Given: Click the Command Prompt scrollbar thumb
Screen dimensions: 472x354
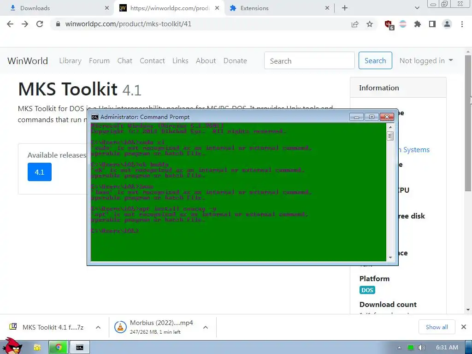Looking at the screenshot, I should [390, 136].
